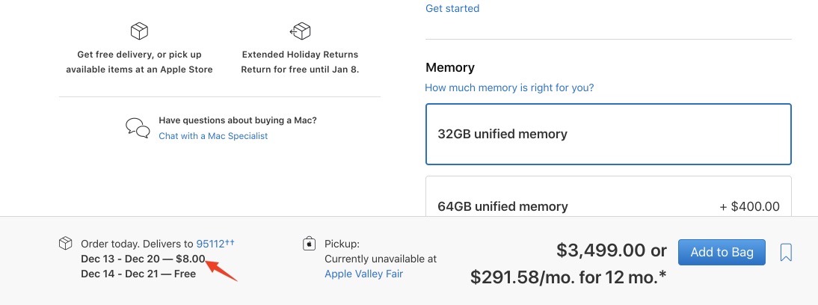Screen dimensions: 818x305
Task: Click the shipping box icon beside Order today
Action: pyautogui.click(x=66, y=244)
